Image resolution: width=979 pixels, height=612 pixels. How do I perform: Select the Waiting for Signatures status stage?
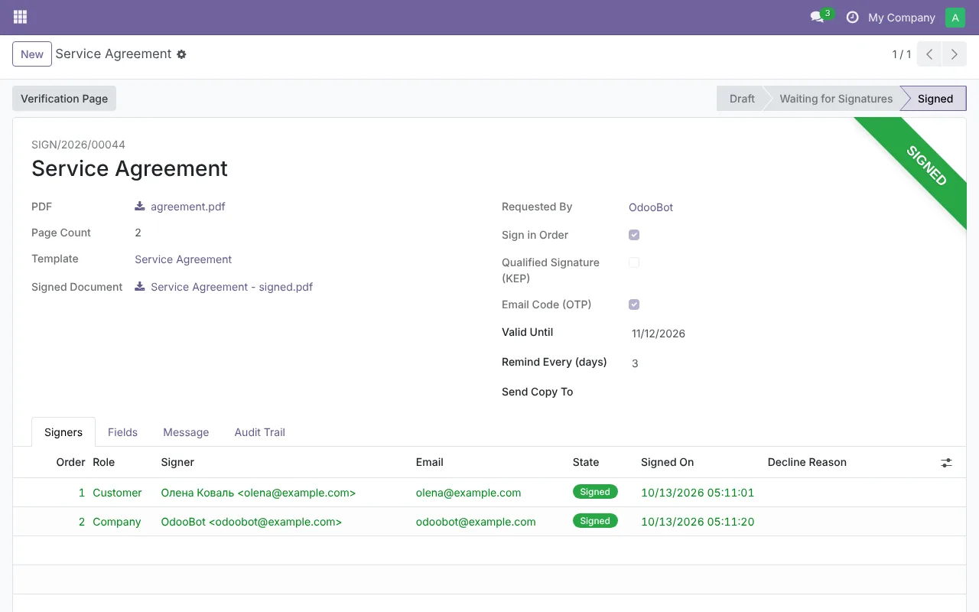coord(836,99)
